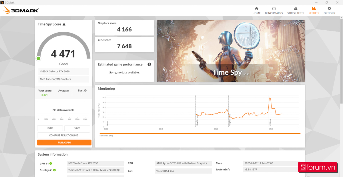This screenshot has width=343, height=177.
Task: Click the green score marker on the gauge
Action: [x=38, y=58]
